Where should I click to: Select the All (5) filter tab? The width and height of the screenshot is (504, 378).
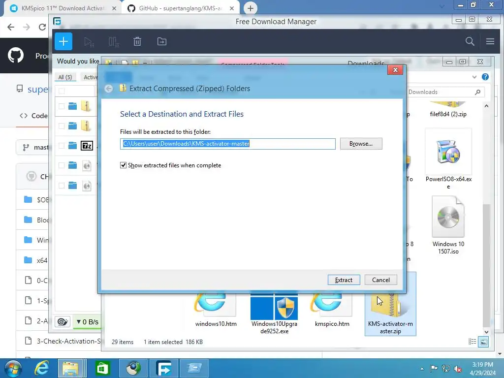pyautogui.click(x=65, y=77)
